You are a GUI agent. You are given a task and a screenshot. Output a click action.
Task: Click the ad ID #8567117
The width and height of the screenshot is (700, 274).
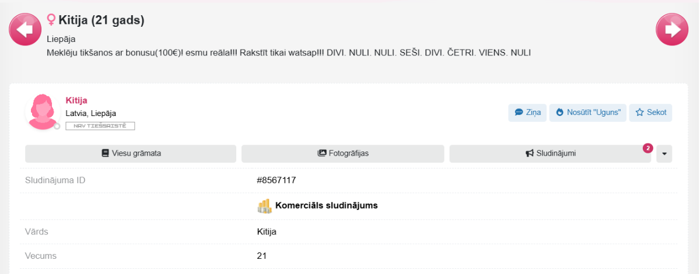[276, 180]
